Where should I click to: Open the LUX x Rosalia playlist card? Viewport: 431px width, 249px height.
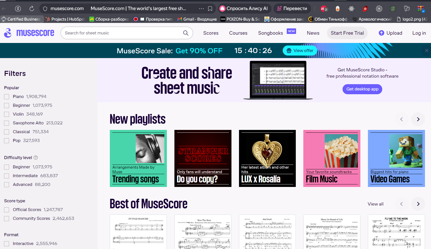[267, 158]
